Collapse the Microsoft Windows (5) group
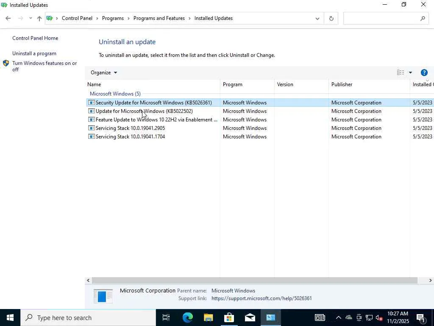 [115, 94]
